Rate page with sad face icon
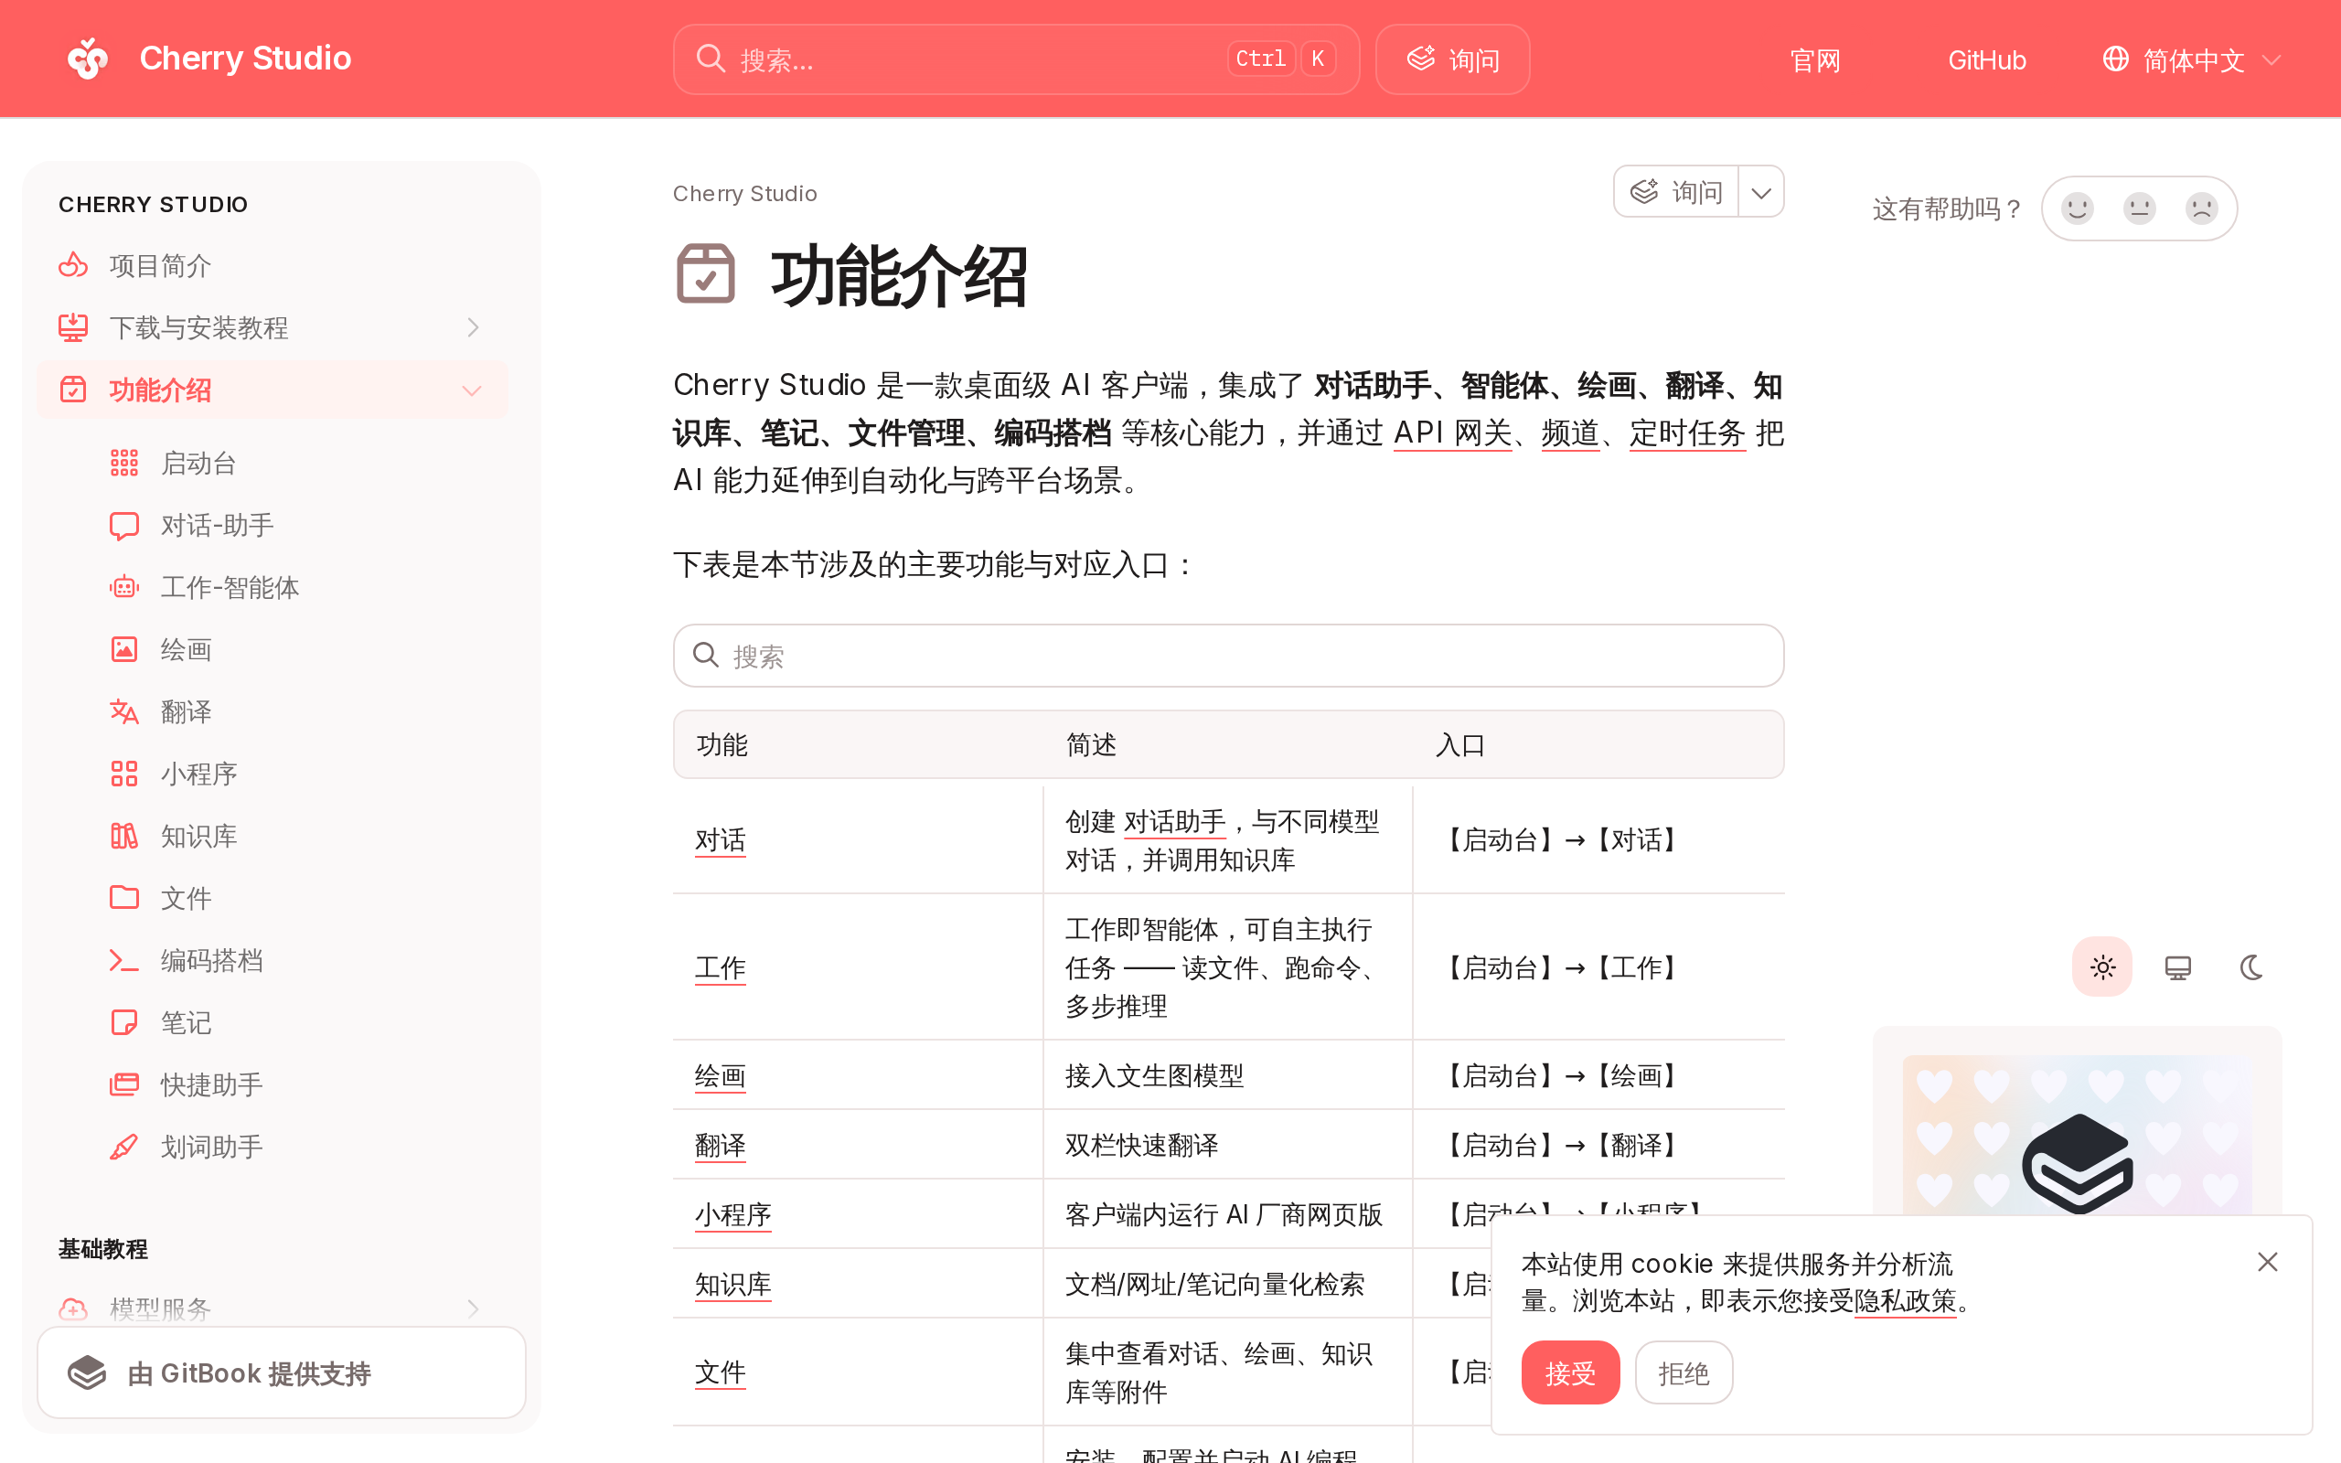2341x1463 pixels. (2202, 208)
